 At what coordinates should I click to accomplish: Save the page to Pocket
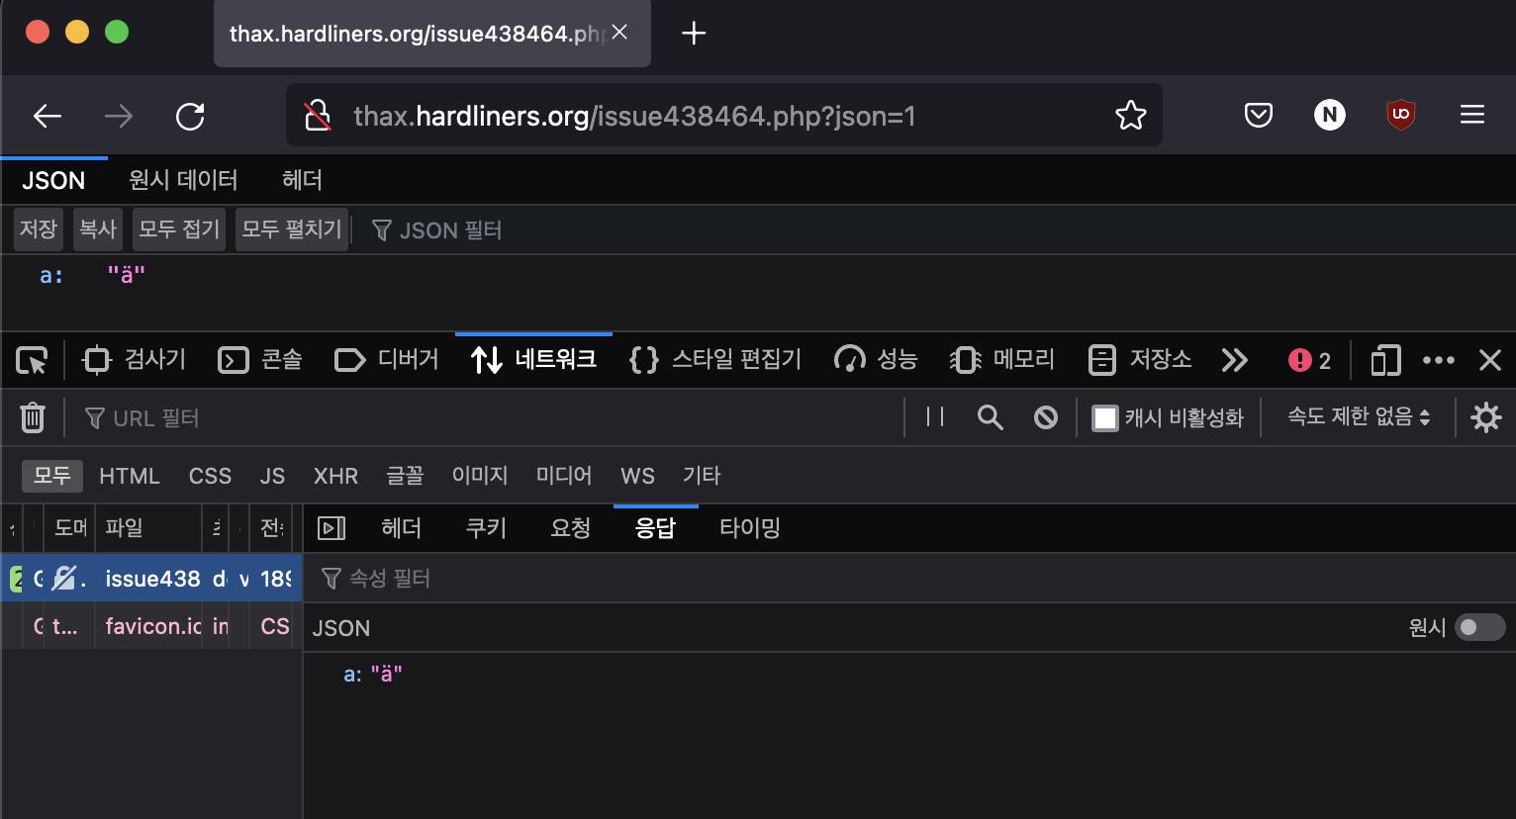pos(1258,115)
